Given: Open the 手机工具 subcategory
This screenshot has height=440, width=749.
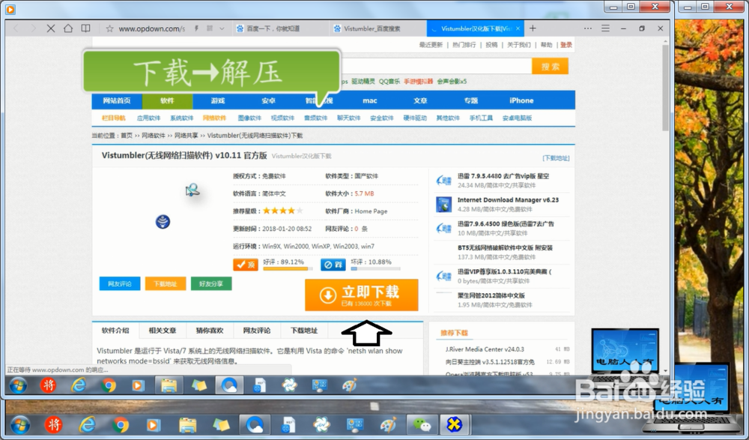Looking at the screenshot, I should click(x=481, y=118).
